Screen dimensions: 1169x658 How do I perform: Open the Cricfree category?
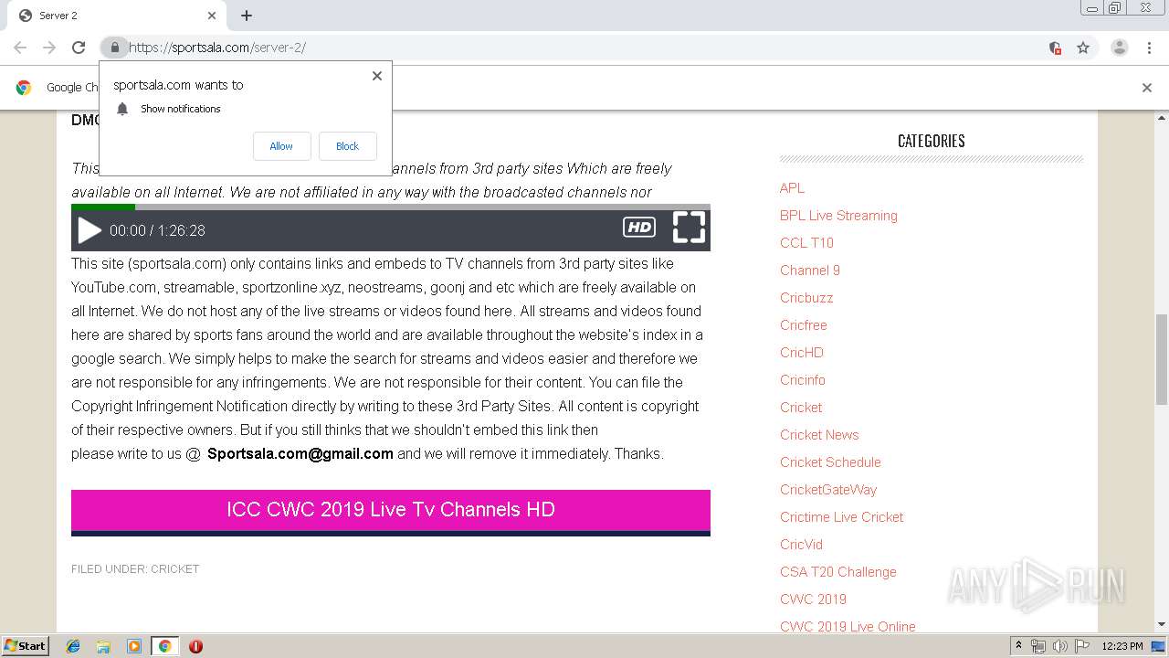[804, 324]
